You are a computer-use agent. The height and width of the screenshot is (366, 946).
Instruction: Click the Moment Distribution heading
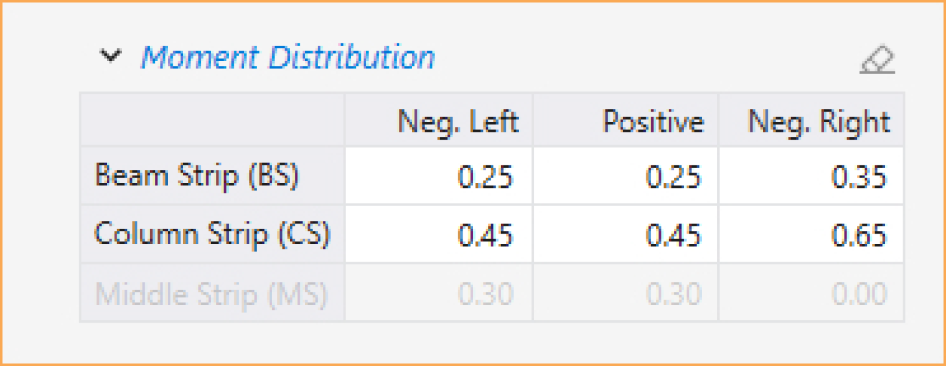coord(287,58)
